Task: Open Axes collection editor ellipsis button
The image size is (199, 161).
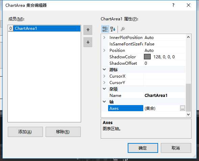Action: point(182,108)
